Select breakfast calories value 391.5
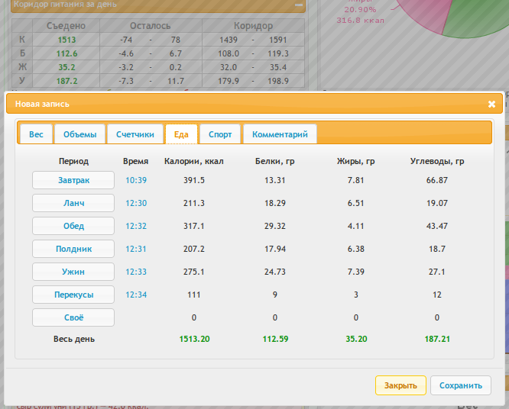This screenshot has height=409, width=509. click(x=194, y=180)
